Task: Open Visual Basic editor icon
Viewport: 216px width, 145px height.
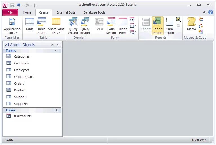Action: pos(201,32)
